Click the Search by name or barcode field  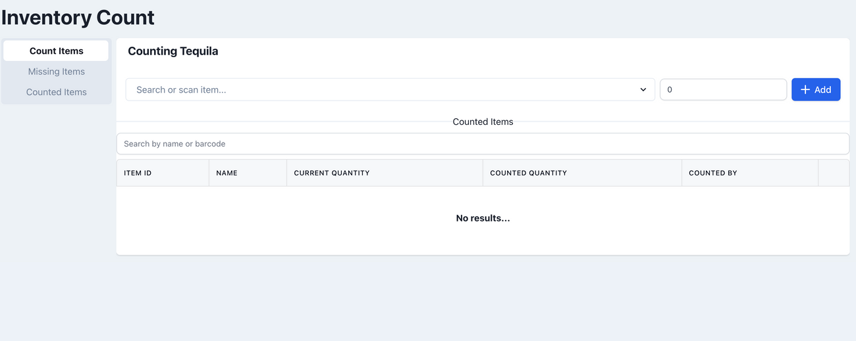483,144
